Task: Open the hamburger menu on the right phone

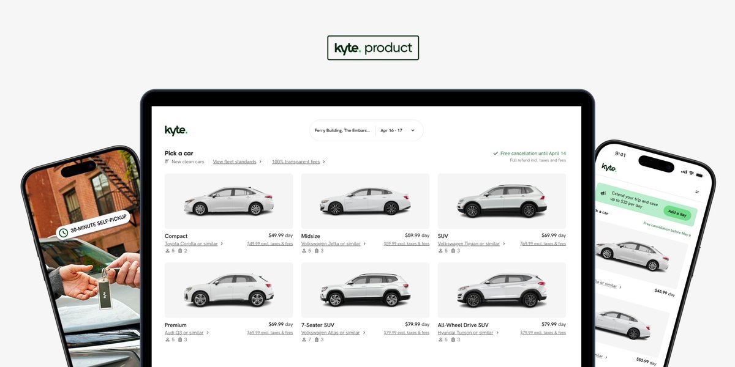Action: coord(696,191)
